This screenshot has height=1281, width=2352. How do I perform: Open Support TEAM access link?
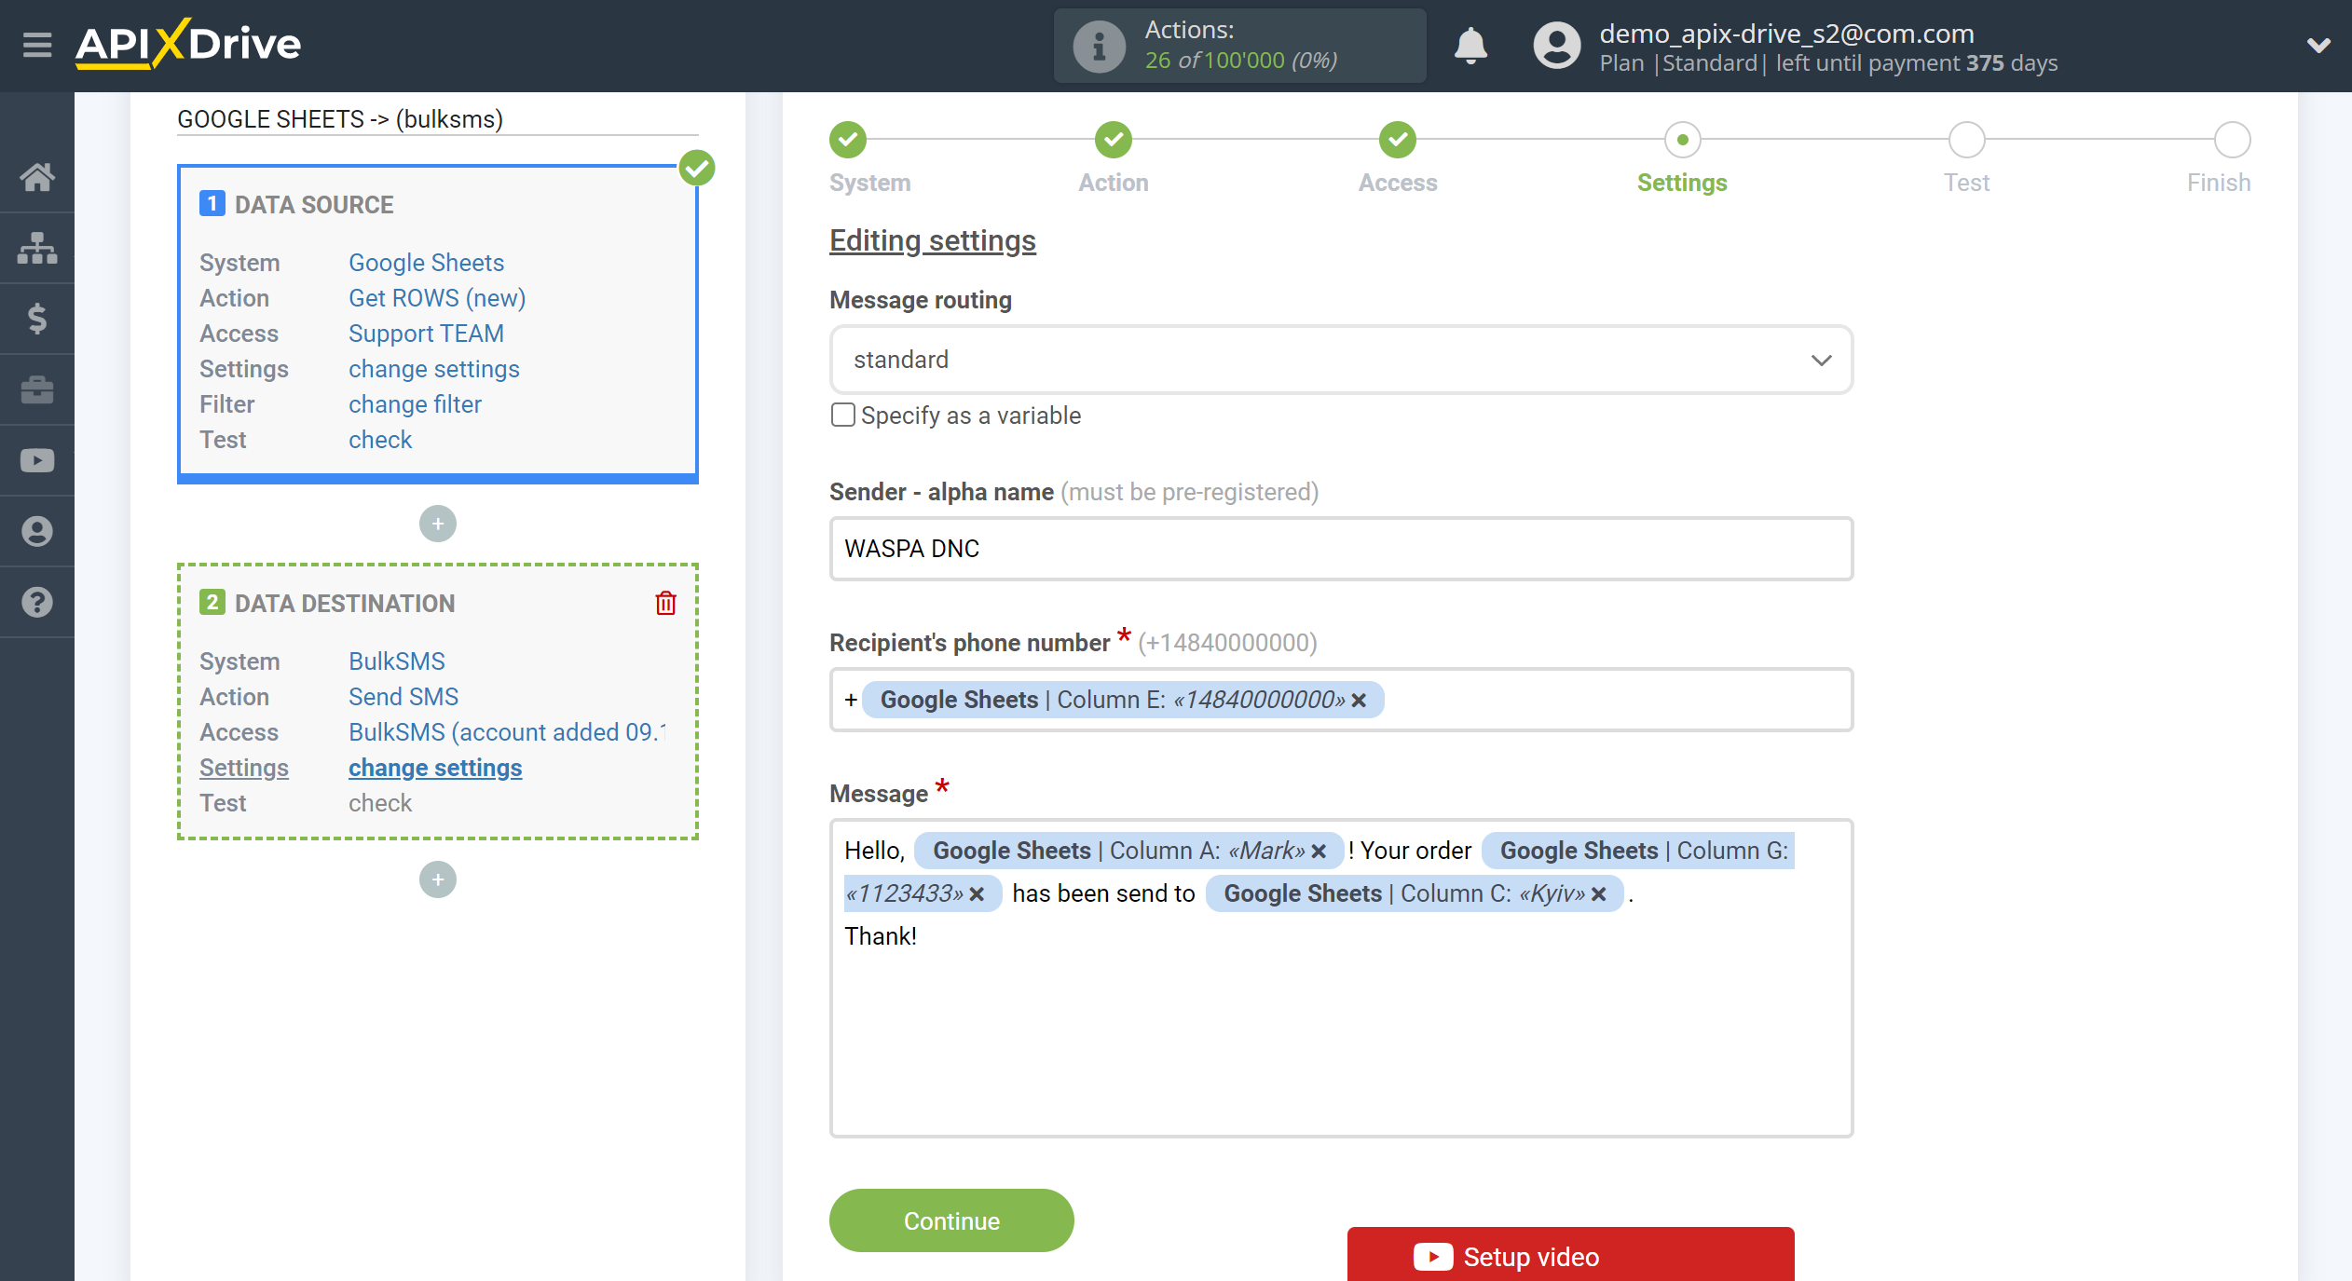pos(426,334)
